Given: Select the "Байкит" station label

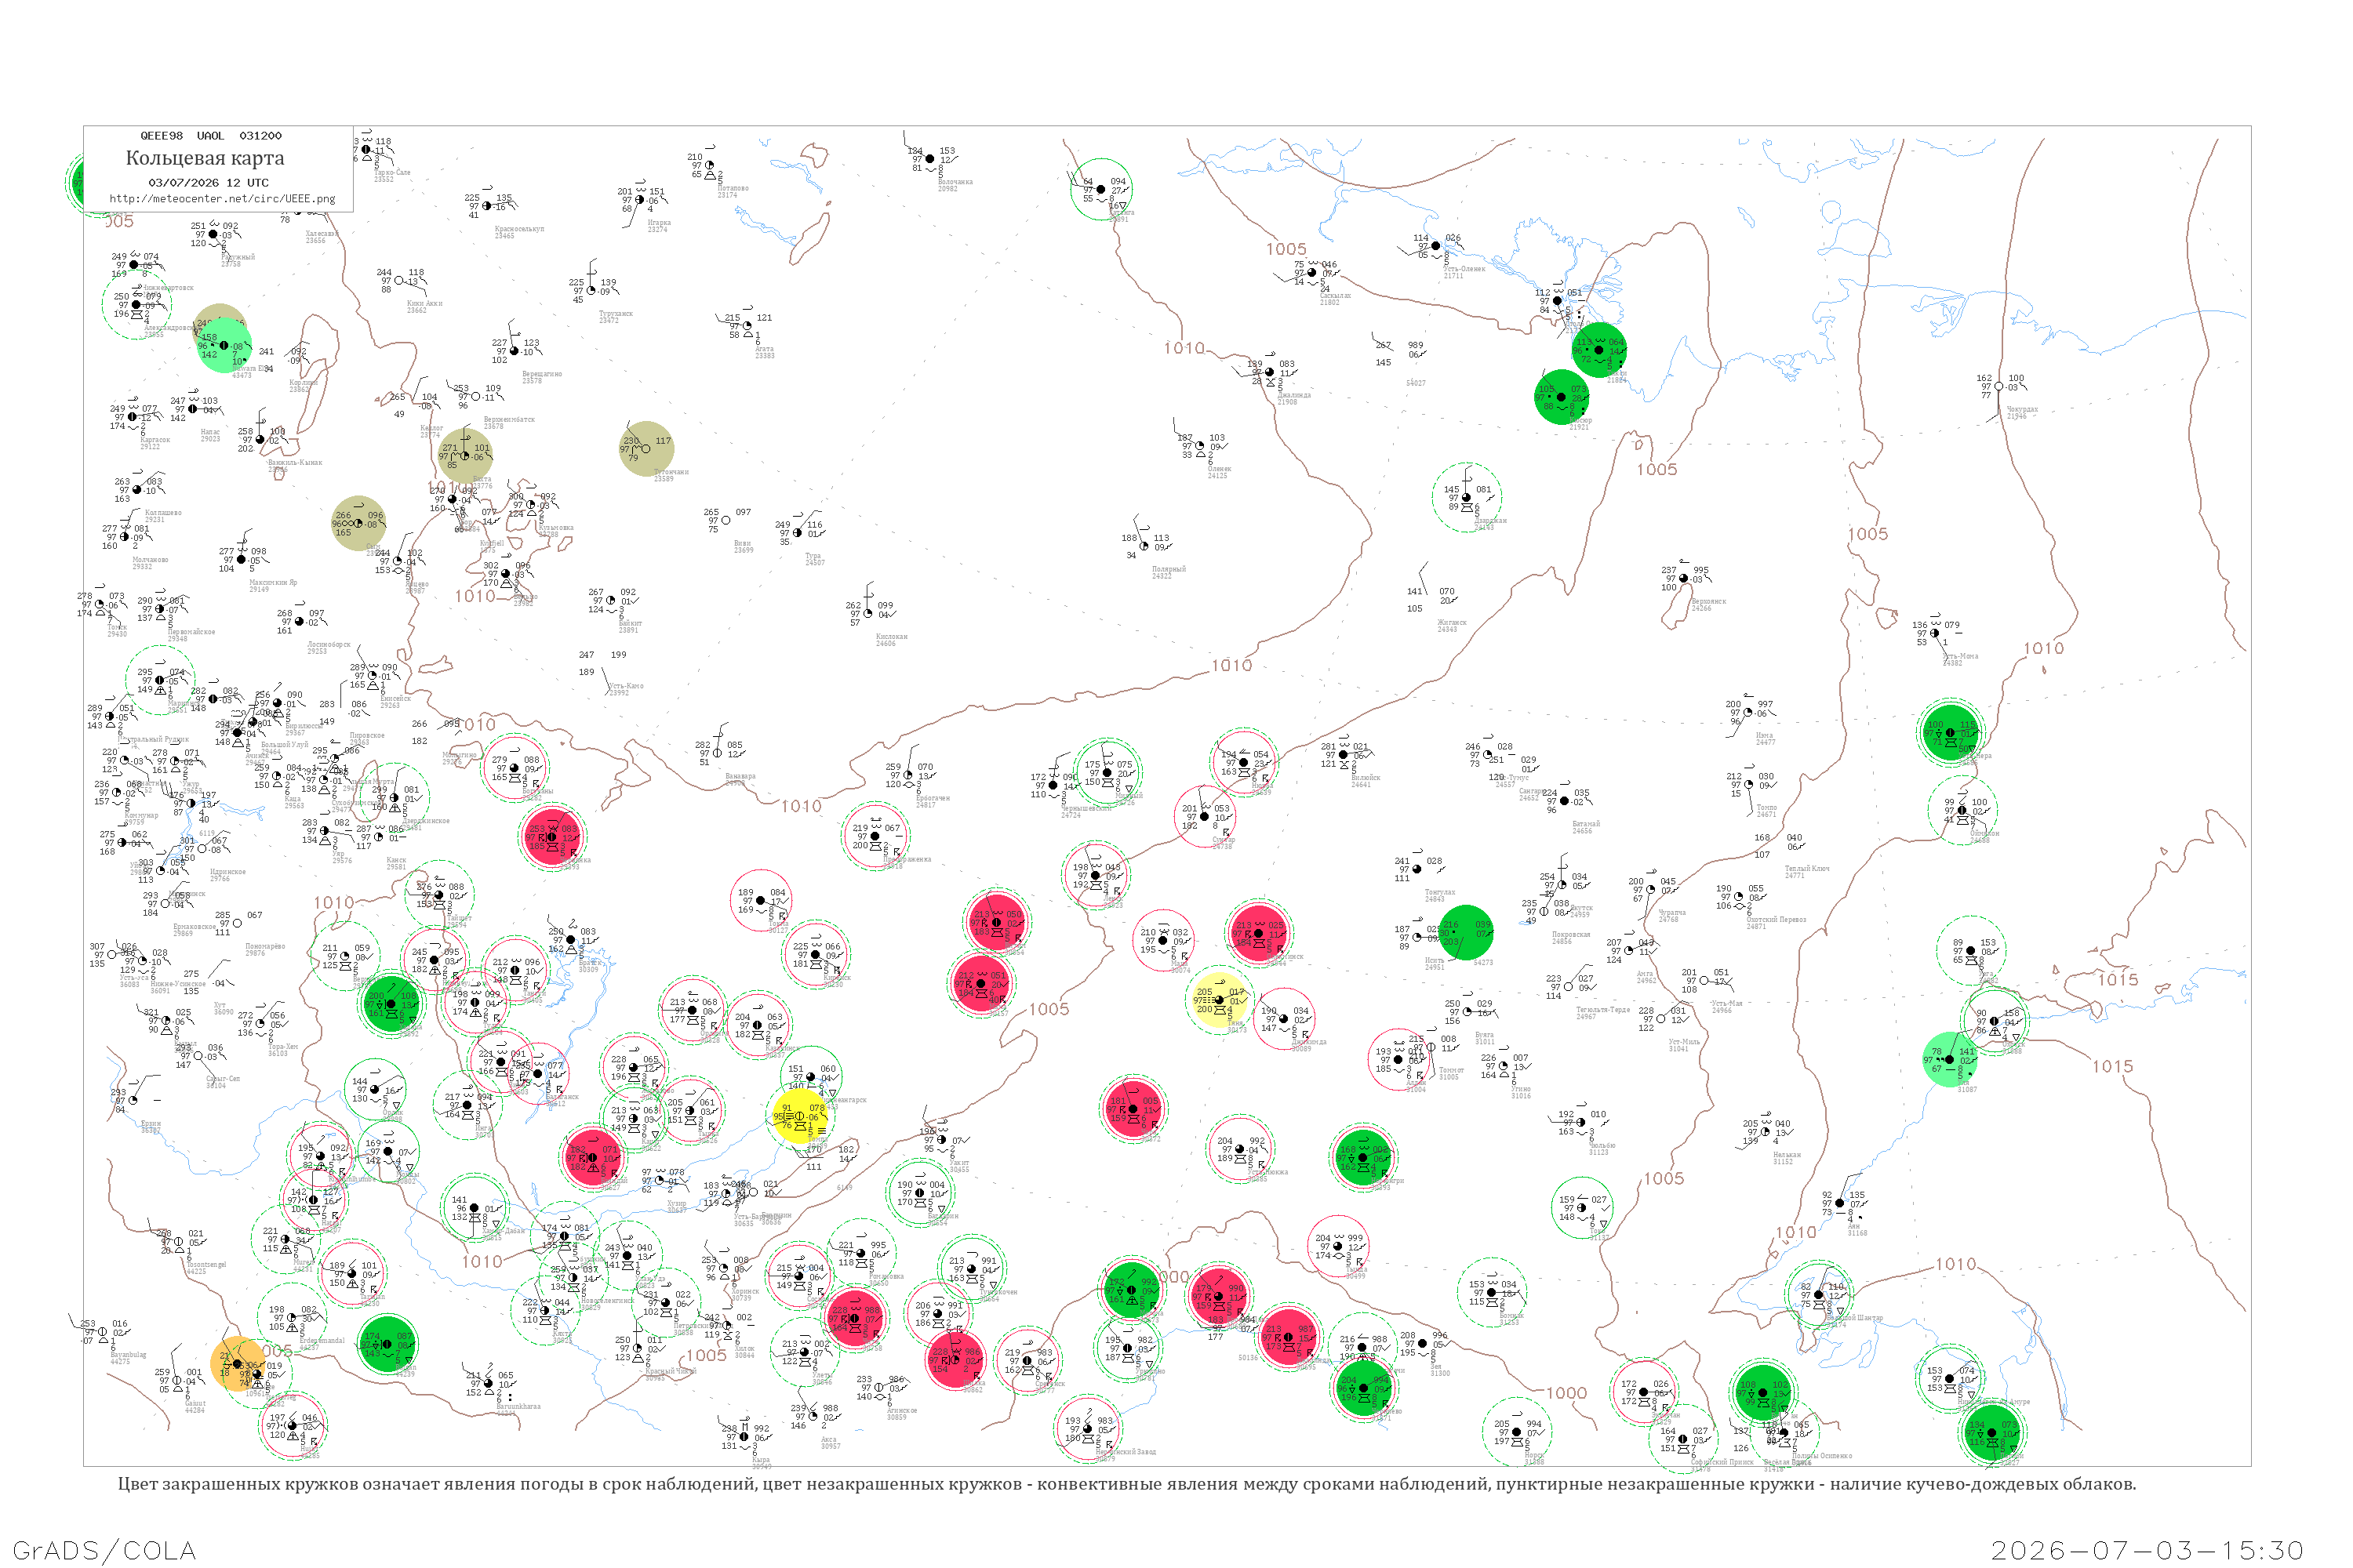Looking at the screenshot, I should 631,623.
